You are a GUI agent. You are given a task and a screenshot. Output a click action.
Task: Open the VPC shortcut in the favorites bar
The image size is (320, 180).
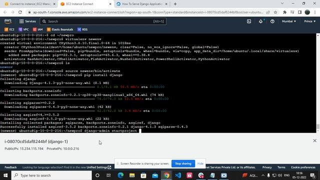[x=23, y=29]
